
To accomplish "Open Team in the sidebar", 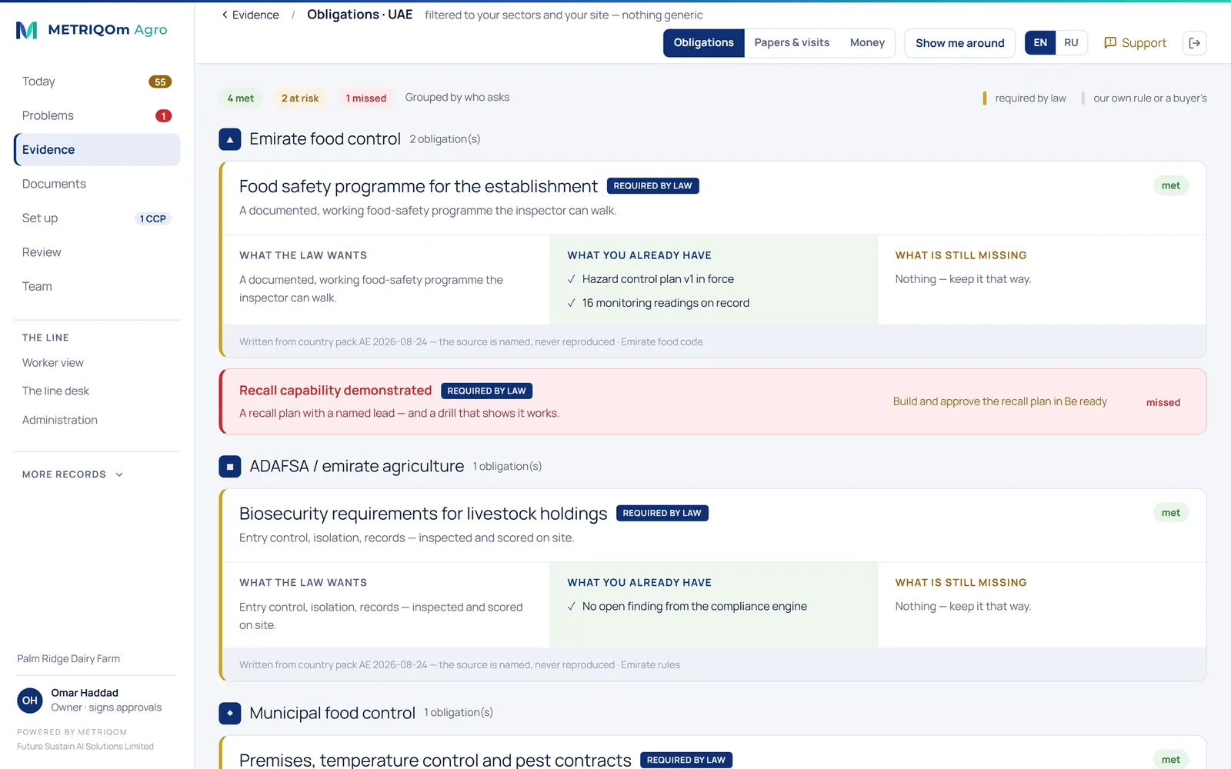I will [x=97, y=286].
